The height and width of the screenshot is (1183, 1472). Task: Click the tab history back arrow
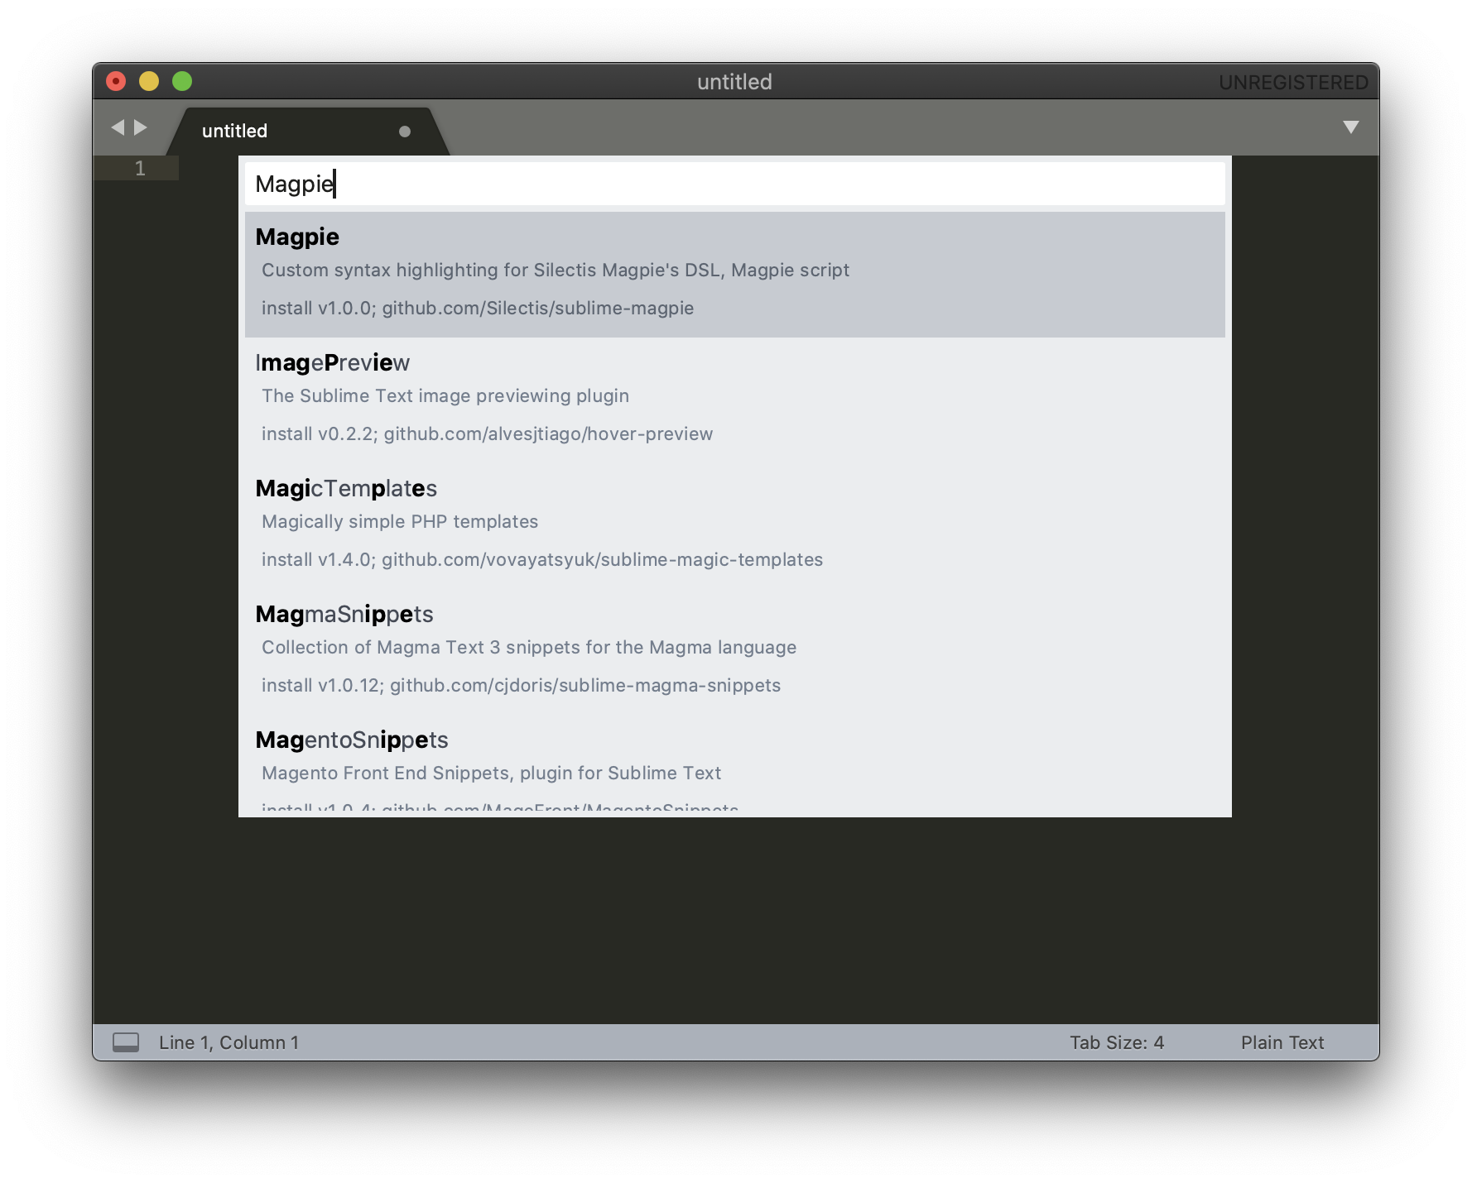pyautogui.click(x=118, y=127)
